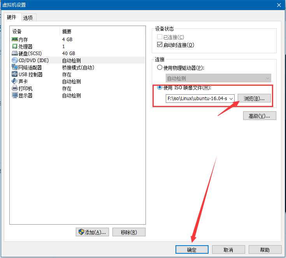Viewport: 286px width, 258px height.
Task: Click the ISO file path field
Action: (x=200, y=99)
